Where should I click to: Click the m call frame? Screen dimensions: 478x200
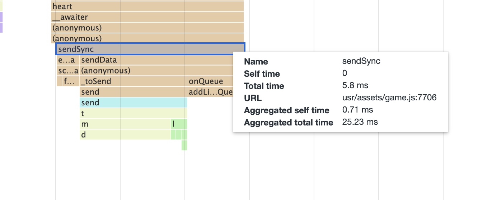(125, 124)
